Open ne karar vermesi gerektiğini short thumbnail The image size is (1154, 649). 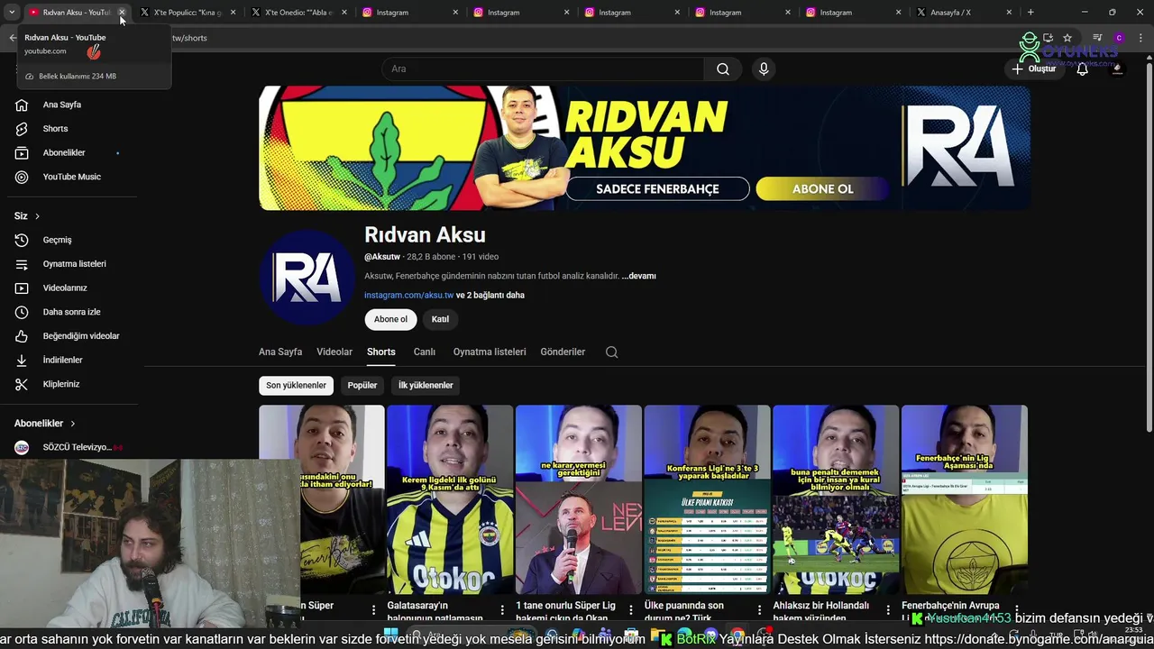click(x=579, y=500)
